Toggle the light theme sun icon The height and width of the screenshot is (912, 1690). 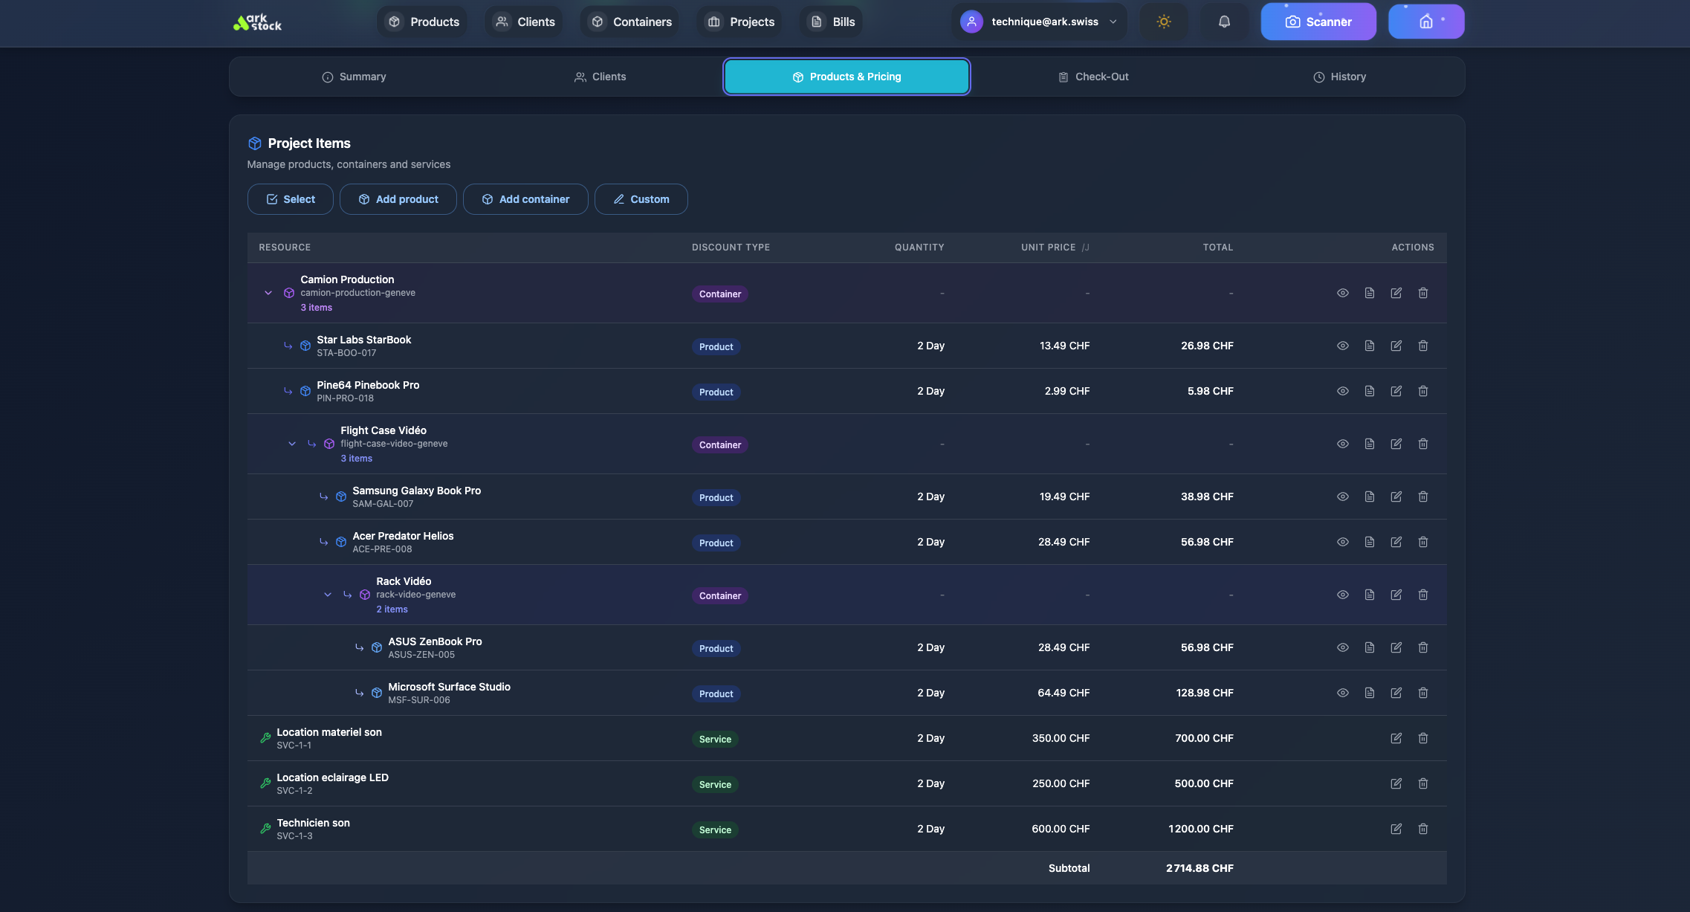tap(1164, 22)
